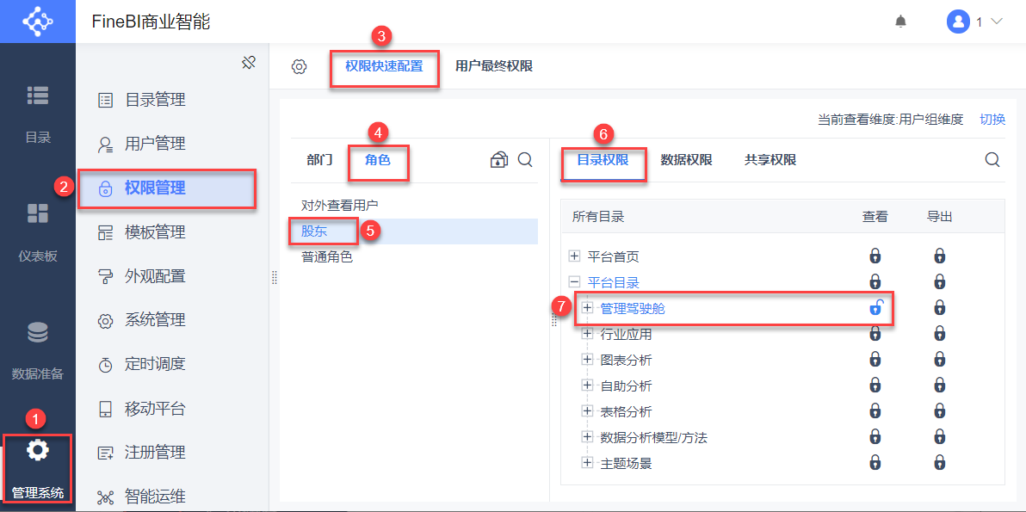
Task: Click the notification bell icon
Action: (x=900, y=22)
